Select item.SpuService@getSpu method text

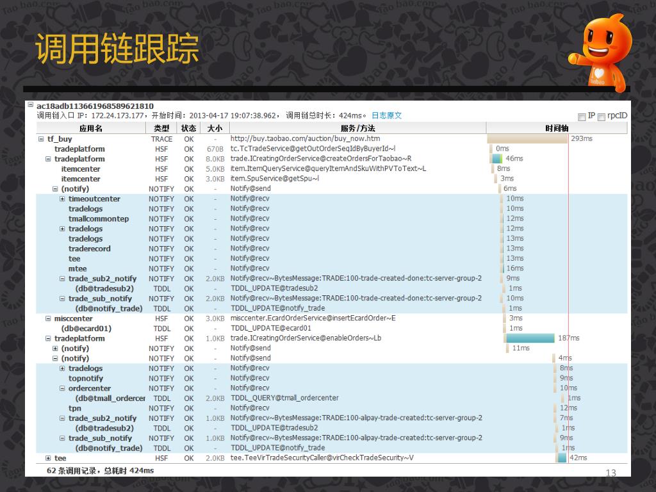tap(275, 179)
